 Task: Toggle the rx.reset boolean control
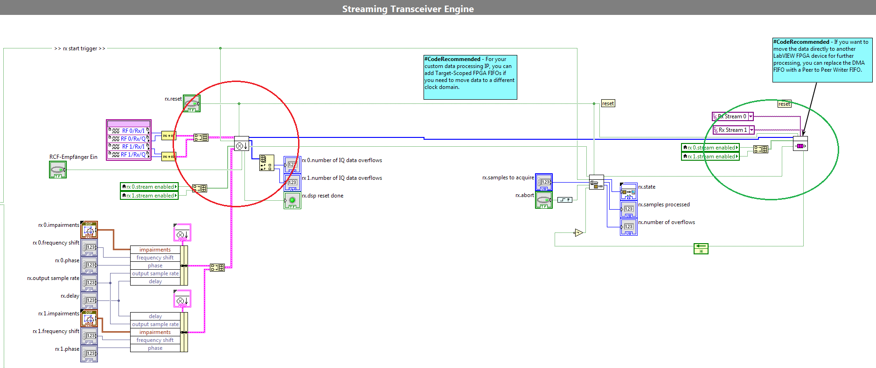(191, 103)
